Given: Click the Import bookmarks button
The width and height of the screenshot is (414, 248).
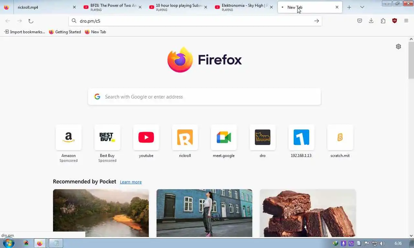Looking at the screenshot, I should click(x=24, y=32).
